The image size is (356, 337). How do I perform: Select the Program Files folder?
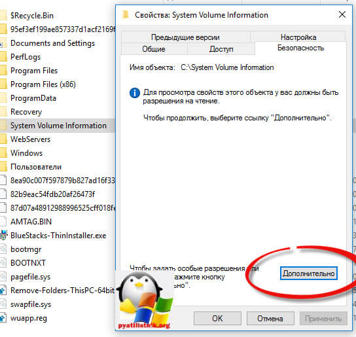(x=34, y=71)
